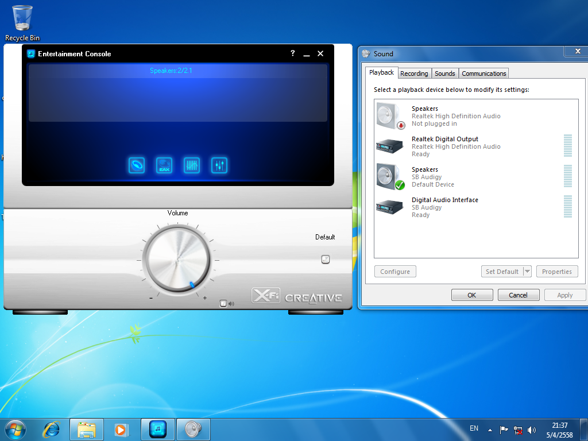Open the Action Center flag icon
This screenshot has height=441, width=588.
click(504, 430)
